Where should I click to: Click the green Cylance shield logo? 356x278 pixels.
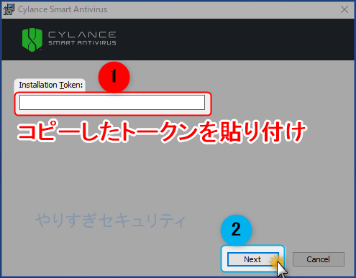coord(32,40)
